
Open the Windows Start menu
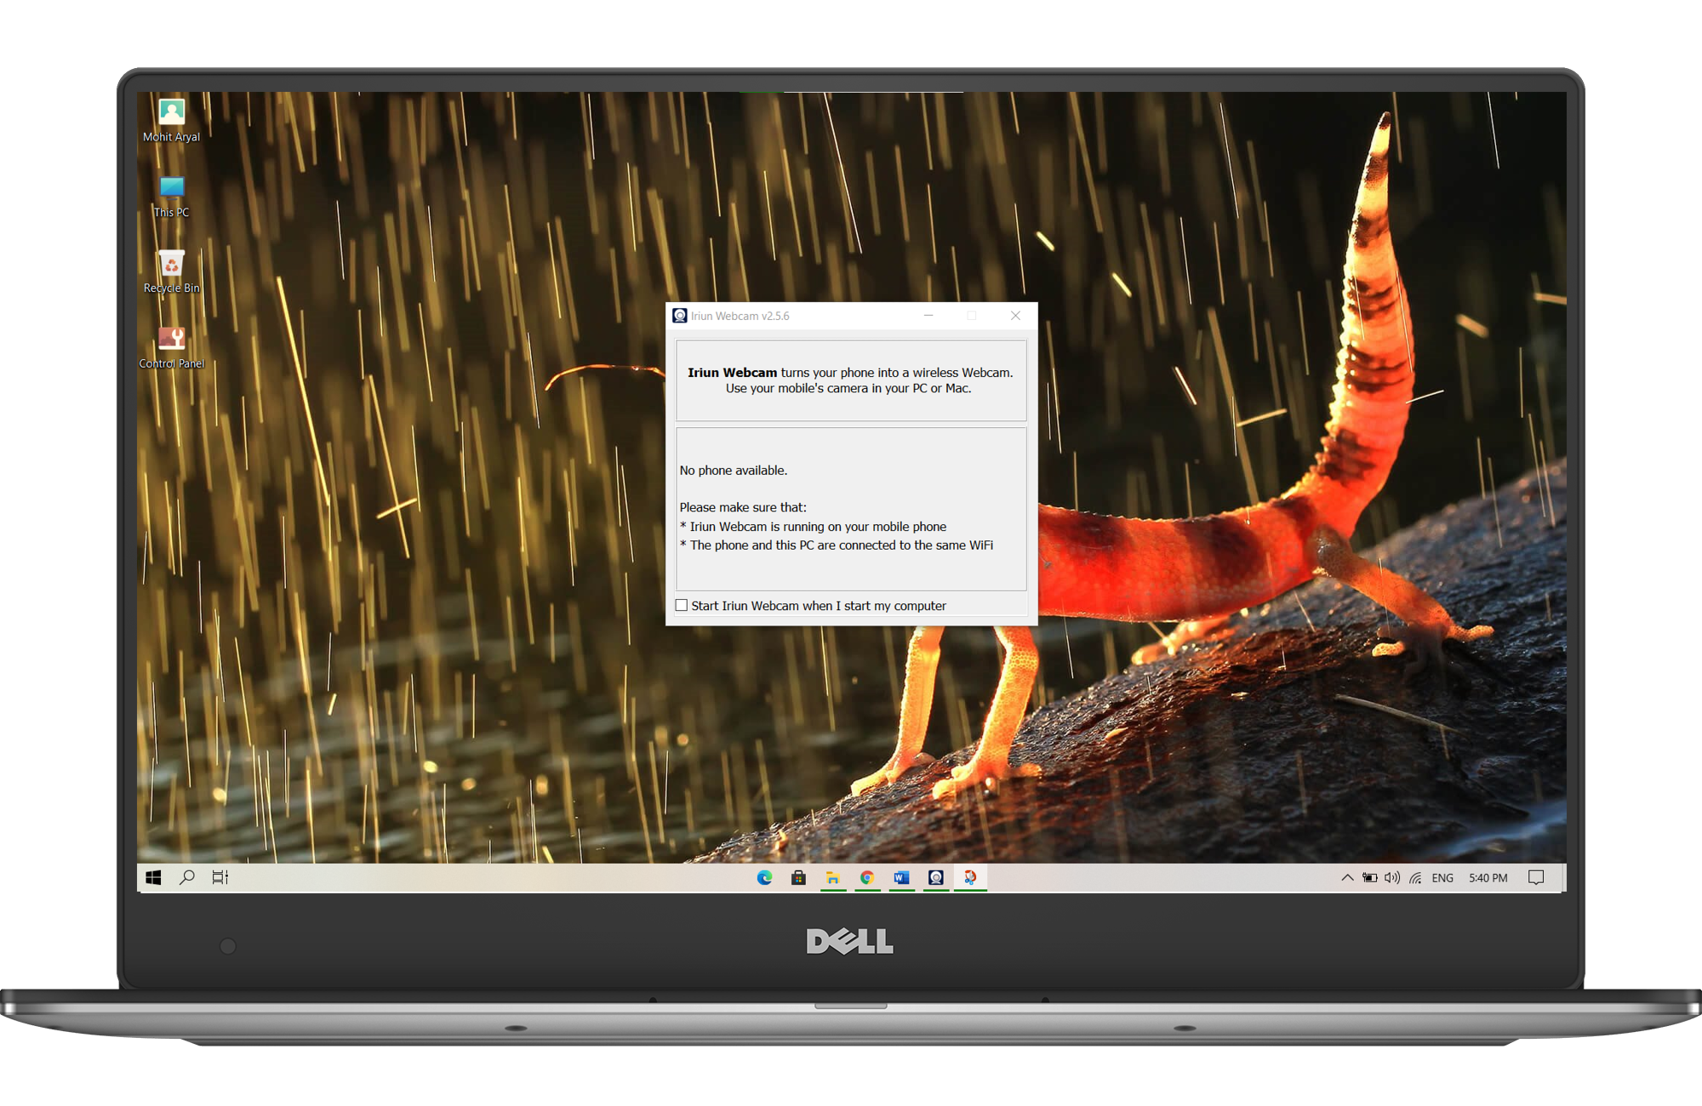point(153,878)
